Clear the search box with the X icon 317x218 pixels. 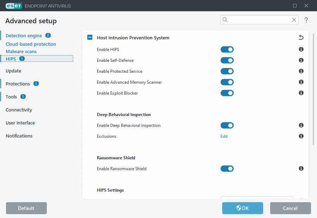[294, 20]
